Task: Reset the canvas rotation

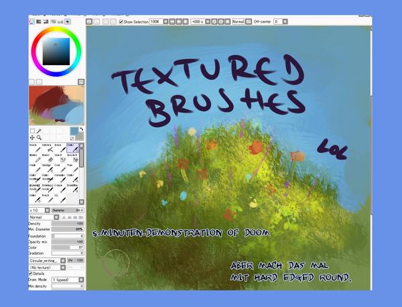Action: click(x=227, y=22)
